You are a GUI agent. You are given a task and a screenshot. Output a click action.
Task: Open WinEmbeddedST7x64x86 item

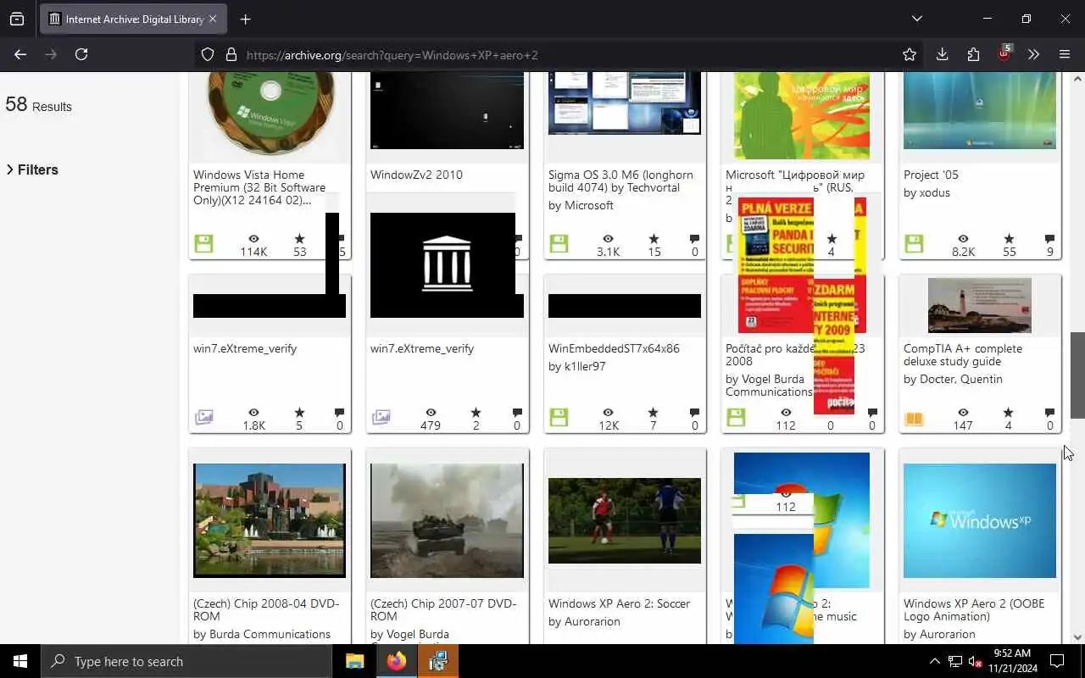614,348
